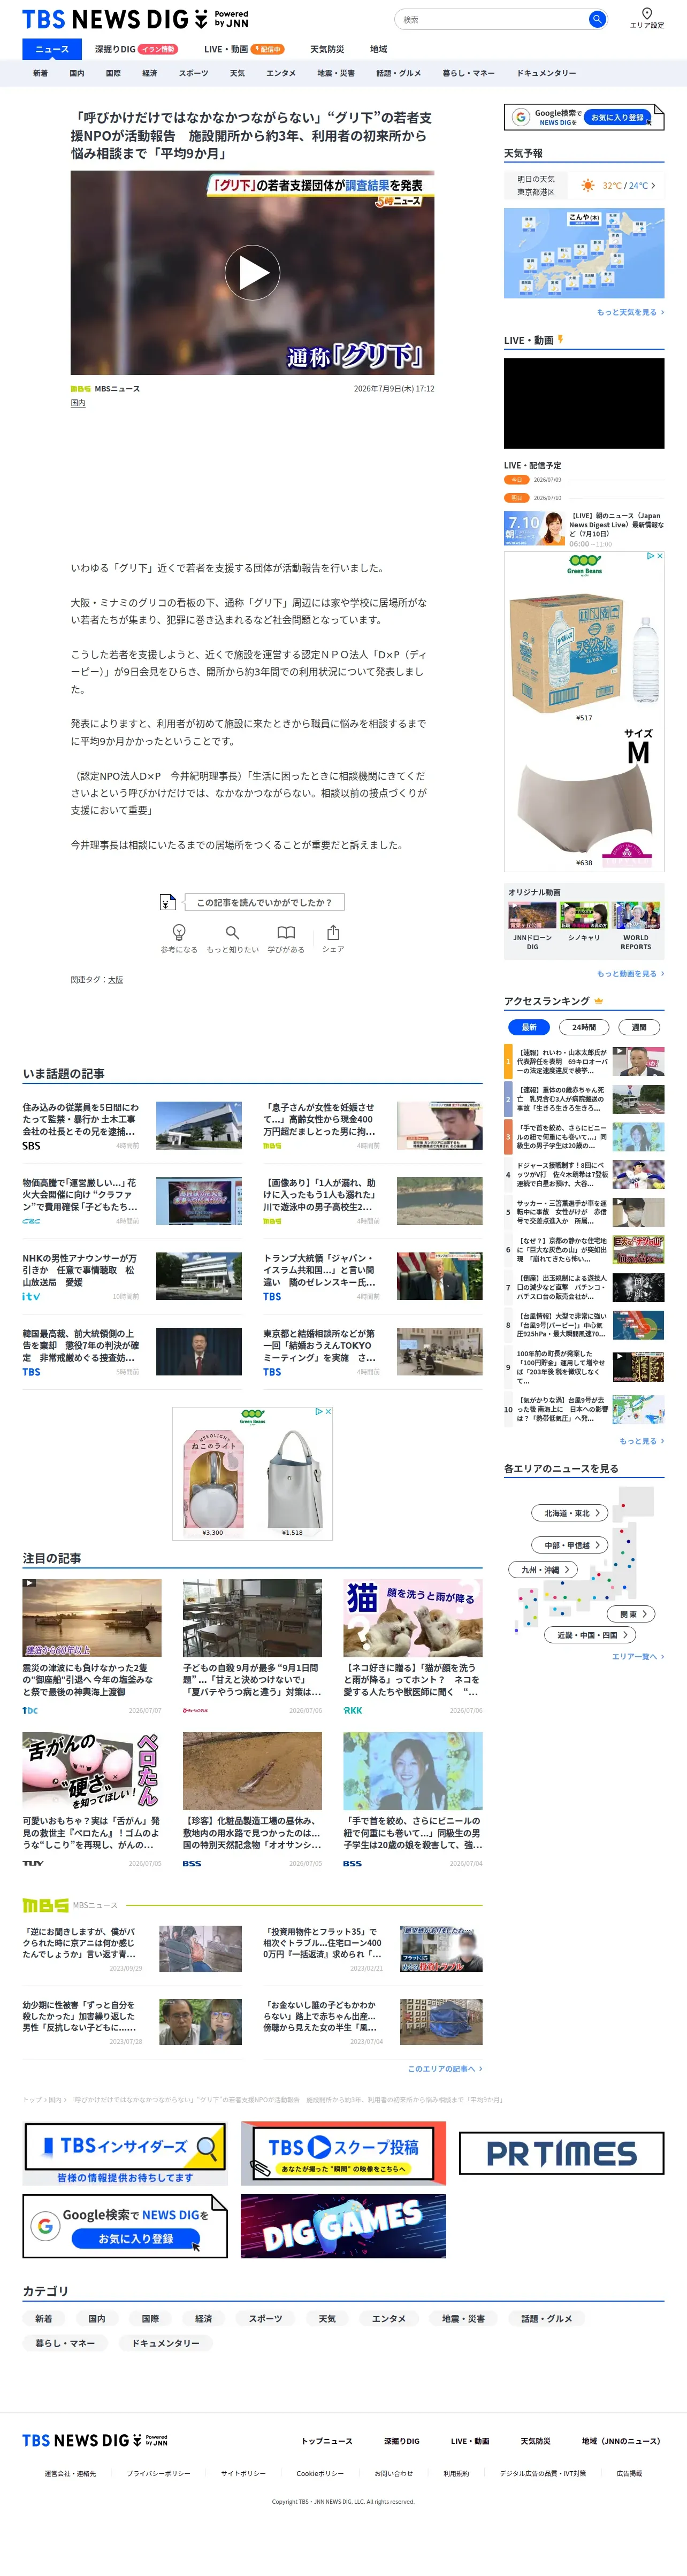The width and height of the screenshot is (687, 2576).
Task: Switch ranking to 週間
Action: [639, 1027]
